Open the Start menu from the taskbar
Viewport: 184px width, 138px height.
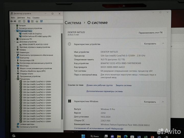click(x=83, y=136)
